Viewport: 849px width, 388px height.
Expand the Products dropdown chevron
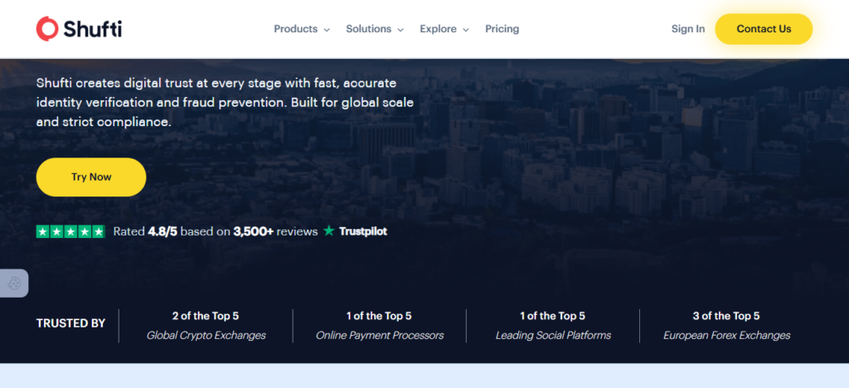point(327,30)
